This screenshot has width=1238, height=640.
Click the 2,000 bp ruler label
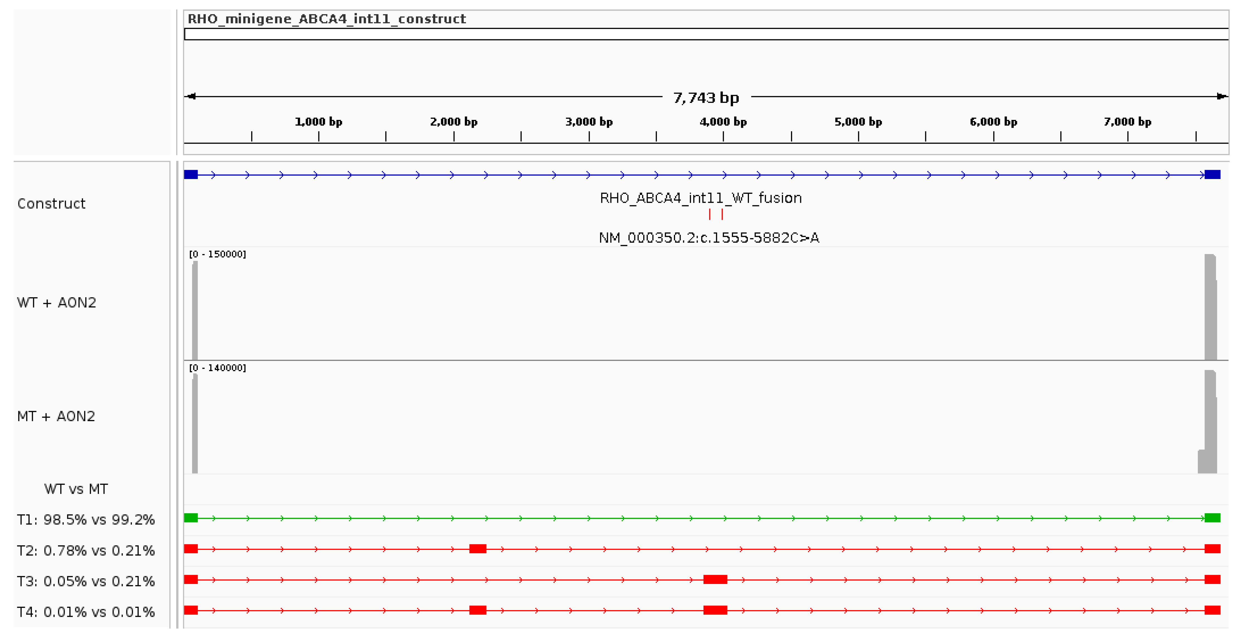[x=454, y=122]
